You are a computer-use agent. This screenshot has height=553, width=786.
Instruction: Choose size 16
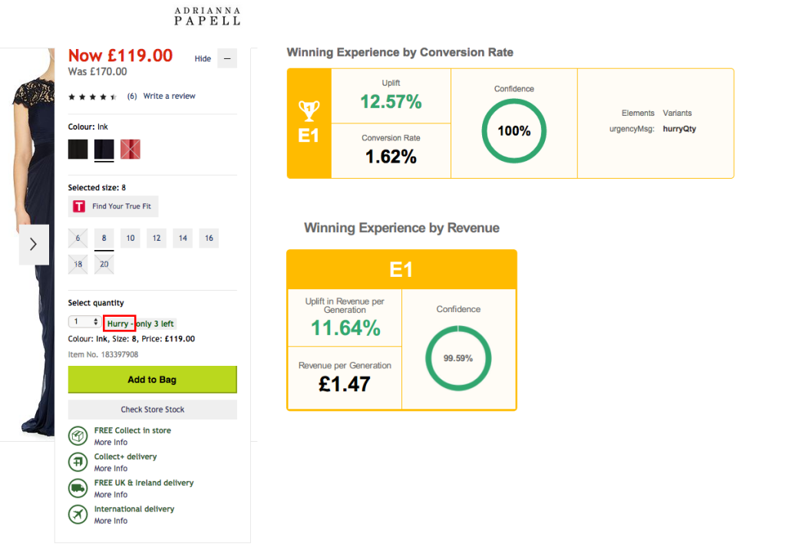209,239
